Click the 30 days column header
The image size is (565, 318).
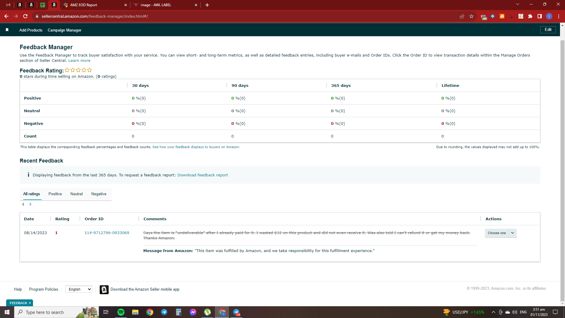pos(140,85)
